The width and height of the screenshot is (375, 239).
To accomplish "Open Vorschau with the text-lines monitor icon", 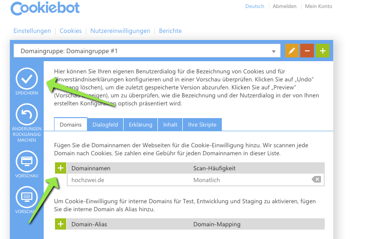I will (27, 197).
